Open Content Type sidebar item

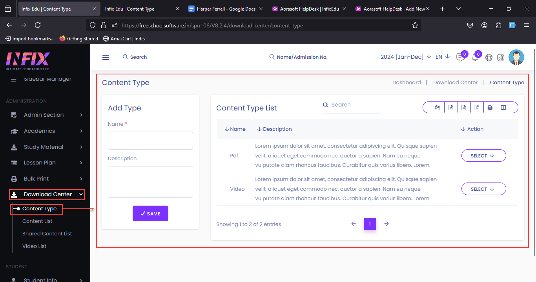(x=39, y=209)
